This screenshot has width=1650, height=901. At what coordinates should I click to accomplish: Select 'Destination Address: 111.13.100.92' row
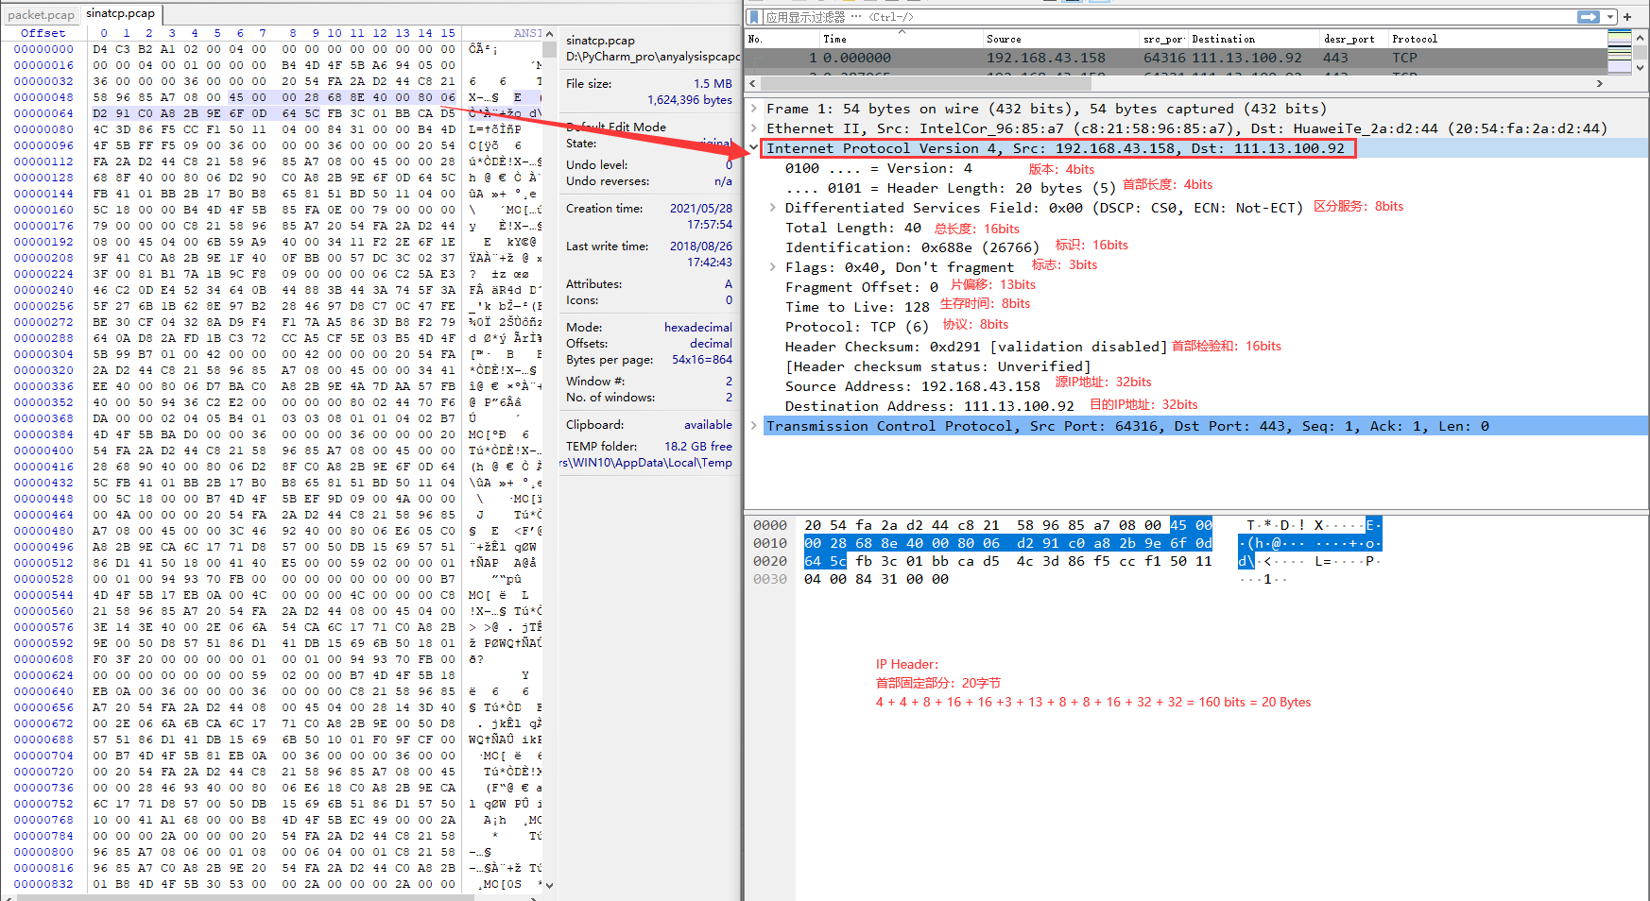pyautogui.click(x=929, y=406)
